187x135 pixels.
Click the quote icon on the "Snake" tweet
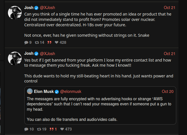(49, 42)
